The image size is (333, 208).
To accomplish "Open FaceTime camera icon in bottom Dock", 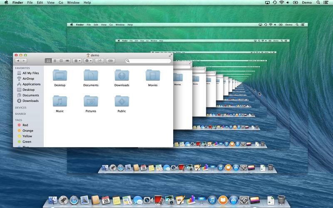I will coord(148,200).
